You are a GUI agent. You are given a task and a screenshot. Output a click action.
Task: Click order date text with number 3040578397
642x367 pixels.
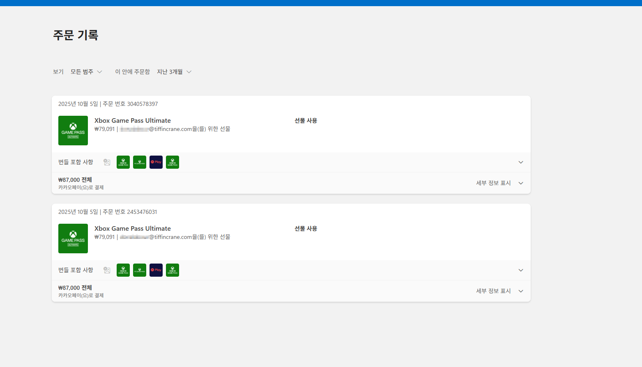coord(108,104)
